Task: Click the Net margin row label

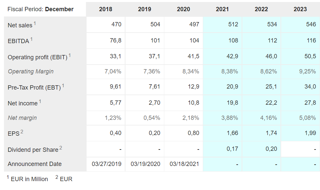Action: pyautogui.click(x=22, y=118)
